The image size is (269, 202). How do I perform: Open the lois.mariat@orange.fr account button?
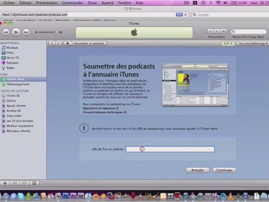tap(253, 43)
